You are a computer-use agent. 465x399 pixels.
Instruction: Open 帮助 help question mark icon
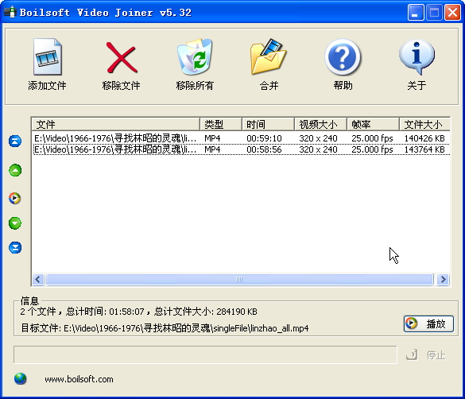(x=343, y=56)
